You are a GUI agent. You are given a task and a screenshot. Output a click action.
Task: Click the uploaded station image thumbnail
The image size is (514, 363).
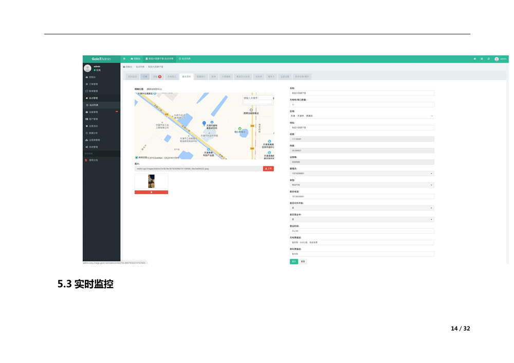tap(151, 181)
